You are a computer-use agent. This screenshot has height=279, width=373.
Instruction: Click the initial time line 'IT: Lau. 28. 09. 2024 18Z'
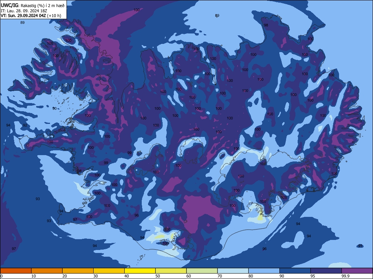click(24, 11)
